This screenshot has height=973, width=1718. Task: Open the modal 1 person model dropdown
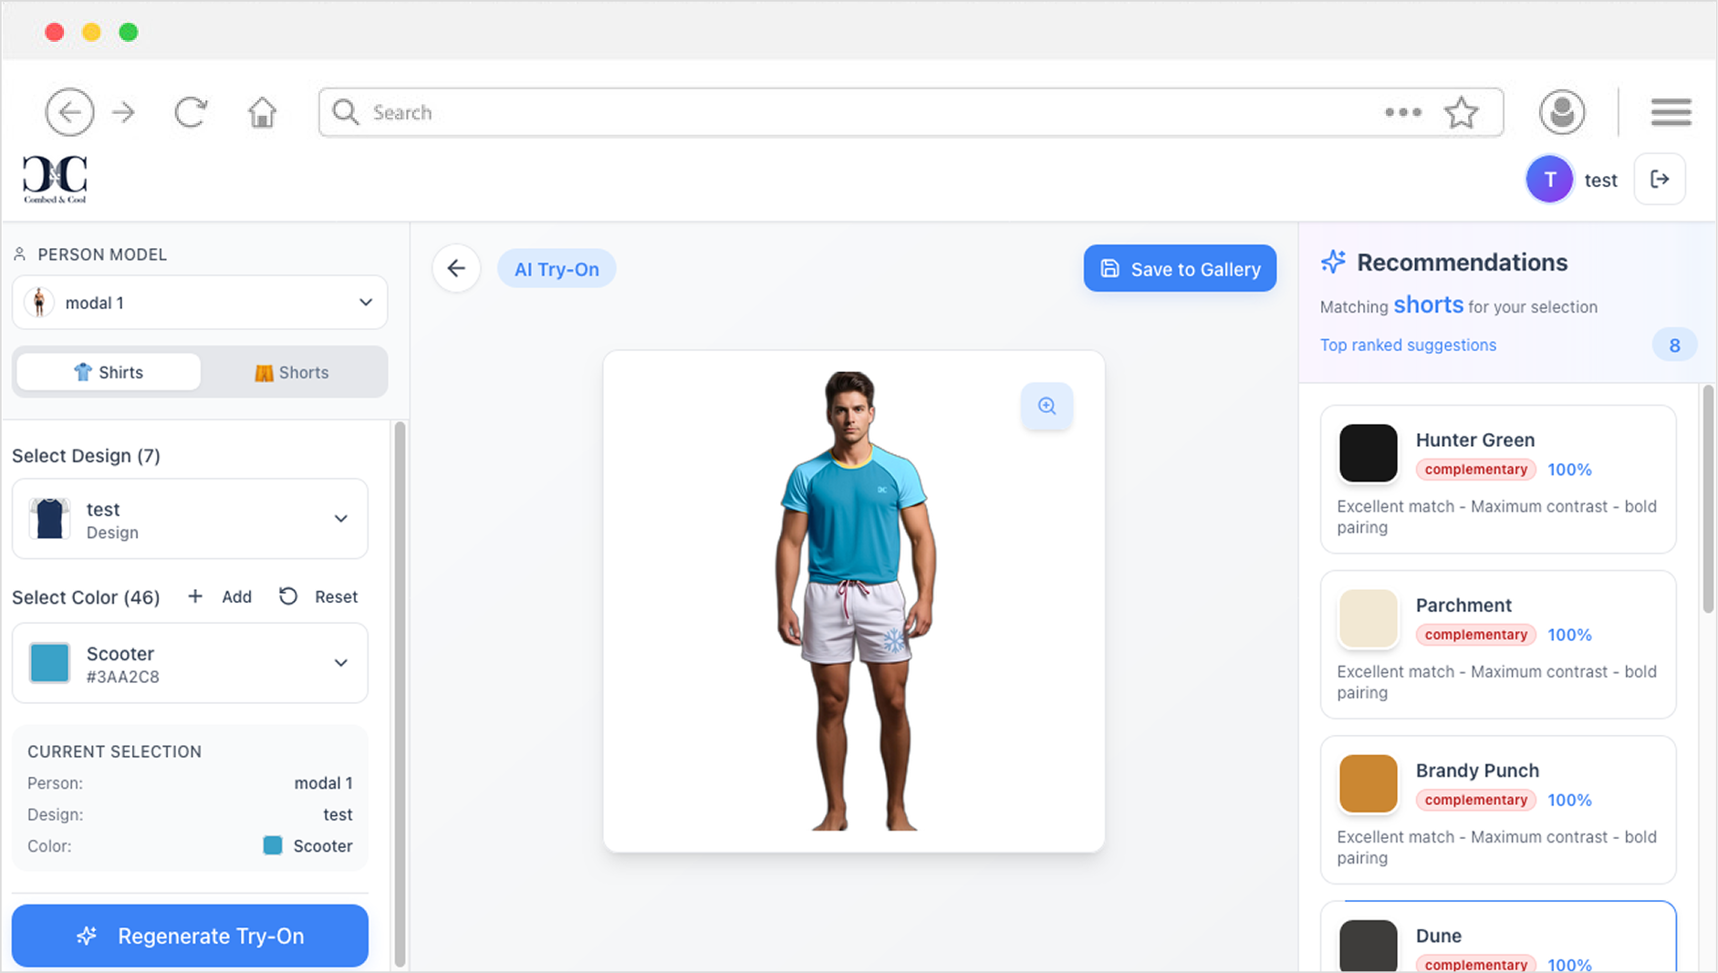[200, 303]
